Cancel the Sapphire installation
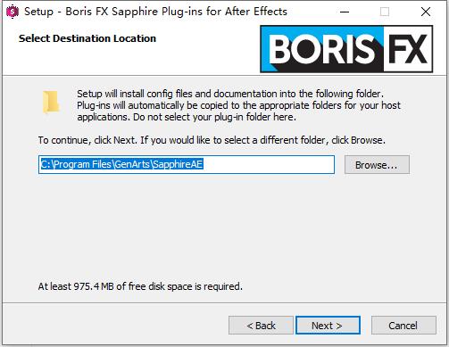 click(x=403, y=326)
